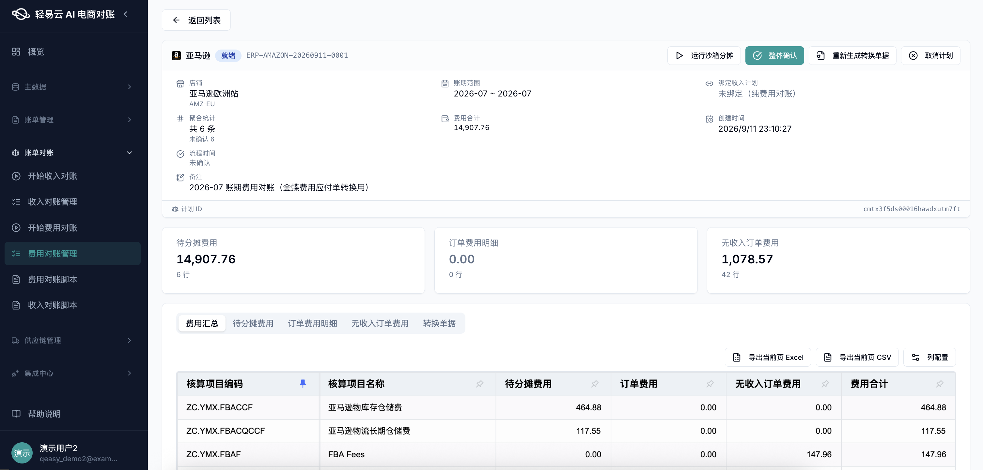
Task: Switch to the 订单费用明细 tab
Action: coord(312,323)
